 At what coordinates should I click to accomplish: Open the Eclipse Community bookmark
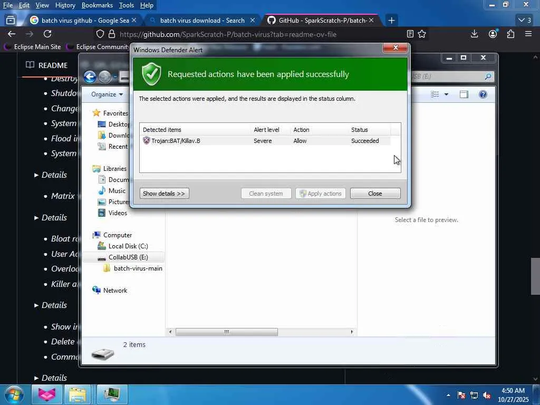coord(99,46)
